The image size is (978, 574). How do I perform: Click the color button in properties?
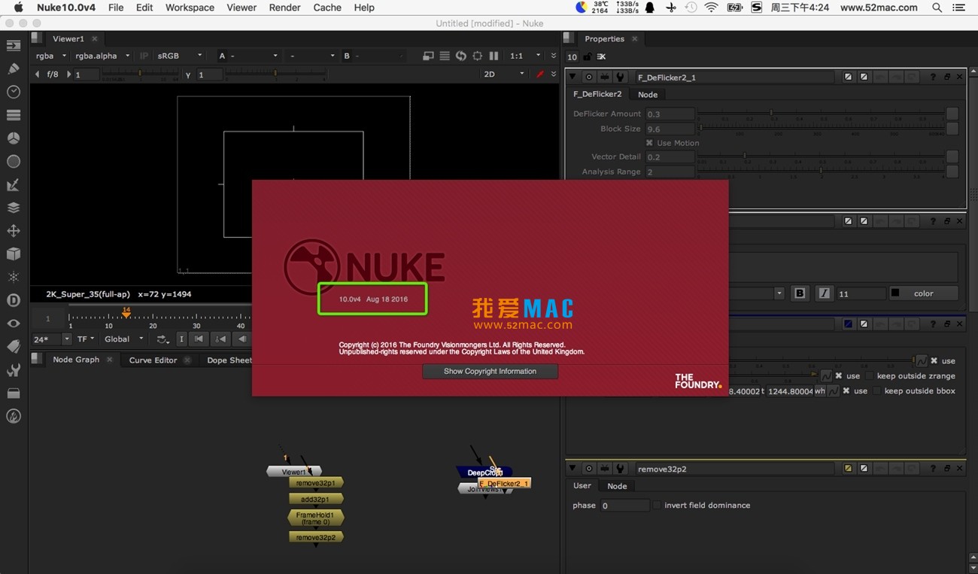[923, 293]
